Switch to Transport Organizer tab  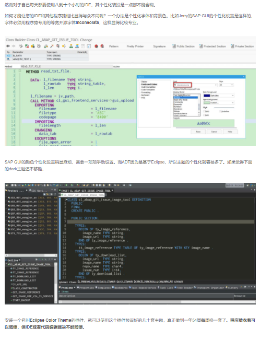click(x=209, y=288)
